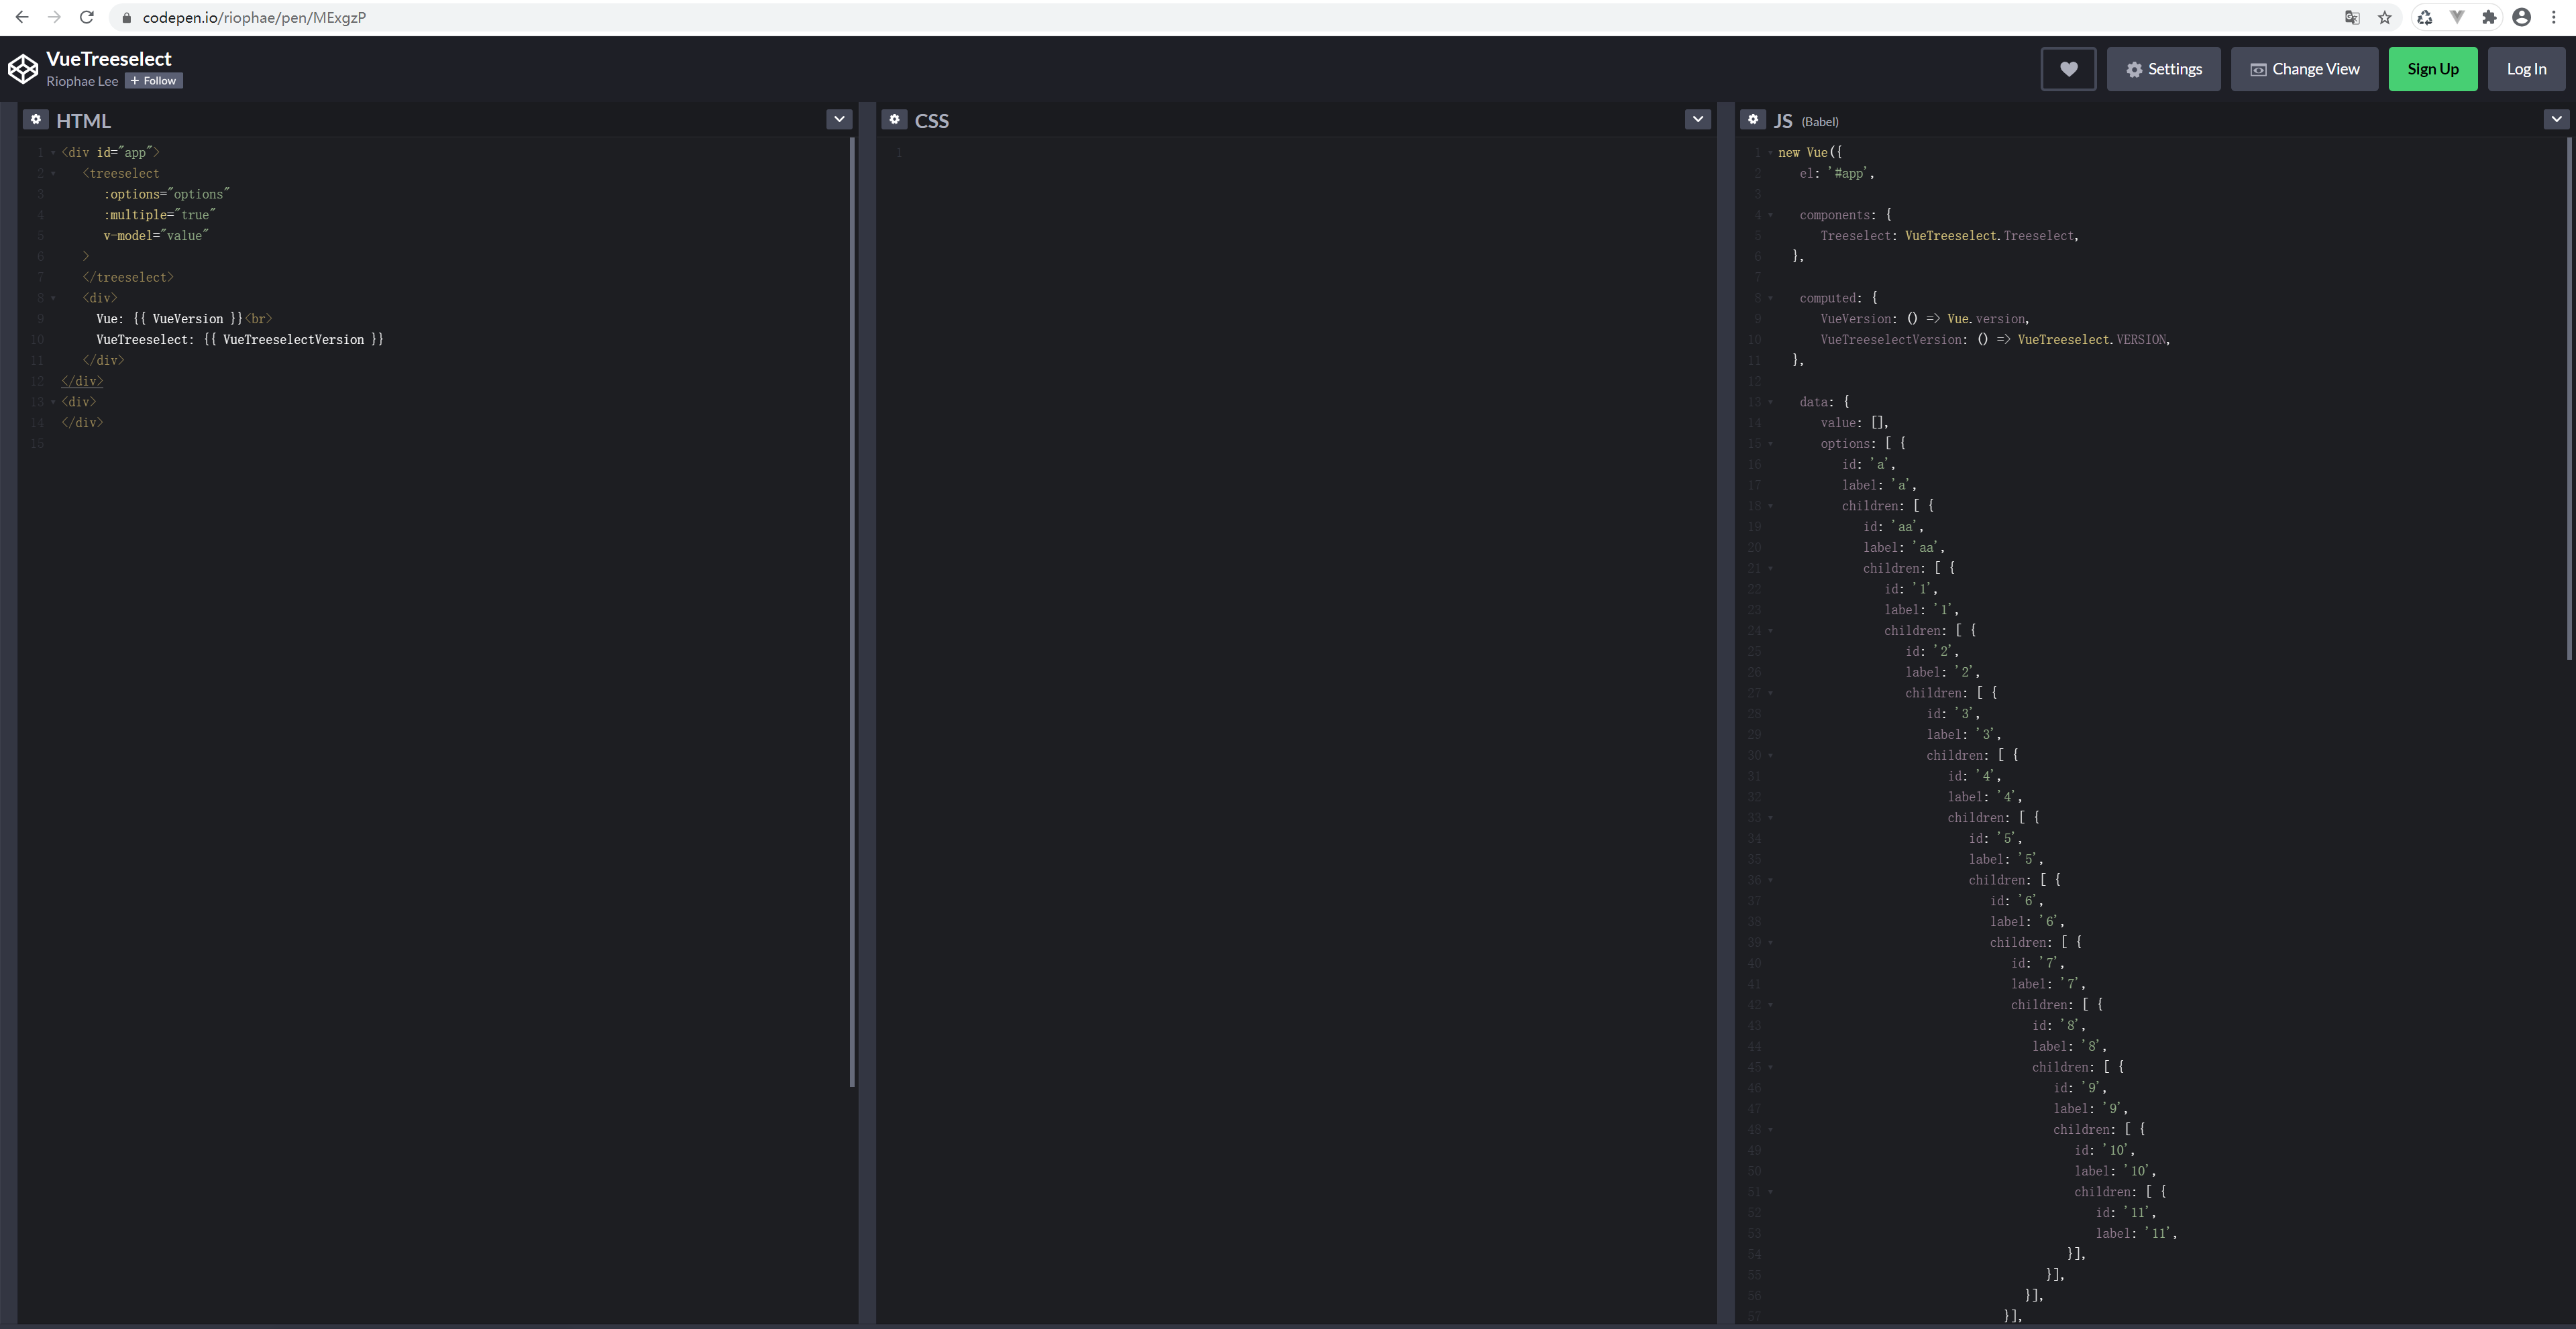Bookmark the page using the star icon
Viewport: 2576px width, 1329px height.
pyautogui.click(x=2385, y=17)
